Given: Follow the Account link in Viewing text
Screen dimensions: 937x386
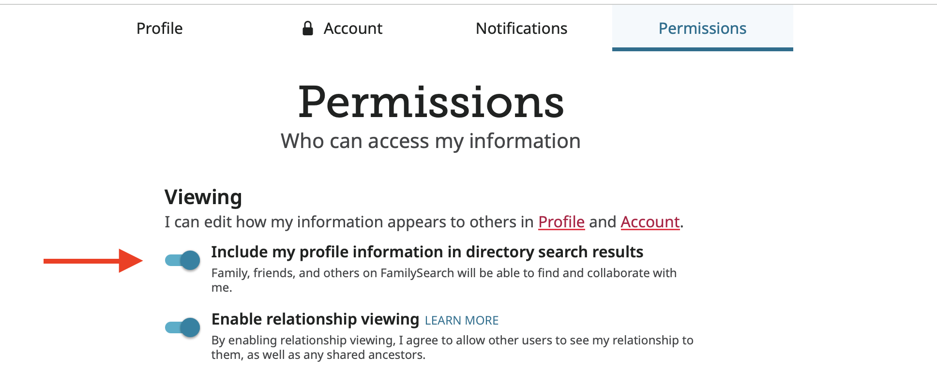Looking at the screenshot, I should (x=650, y=222).
